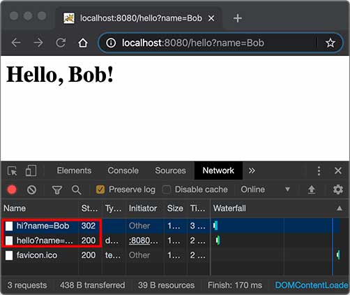350x295 pixels.
Task: Click the inspect element picker icon
Action: tap(12, 171)
